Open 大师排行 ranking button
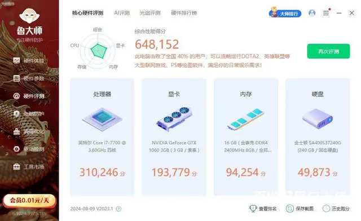Screen dimensions: 361x221 (x=285, y=13)
